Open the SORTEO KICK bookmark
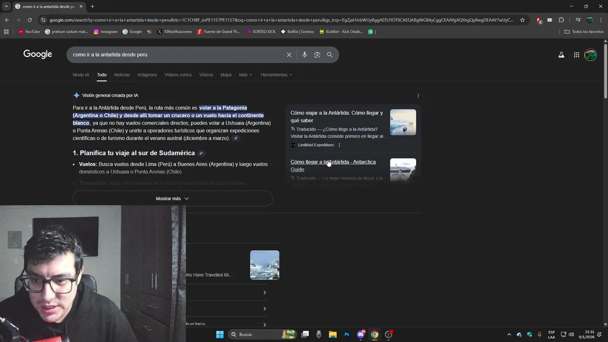 coord(260,32)
